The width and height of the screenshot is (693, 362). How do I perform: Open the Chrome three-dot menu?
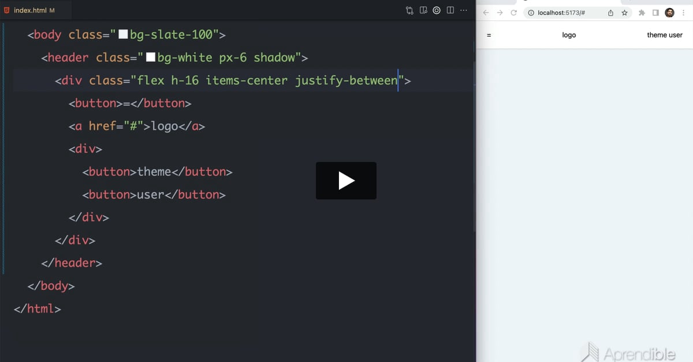684,13
